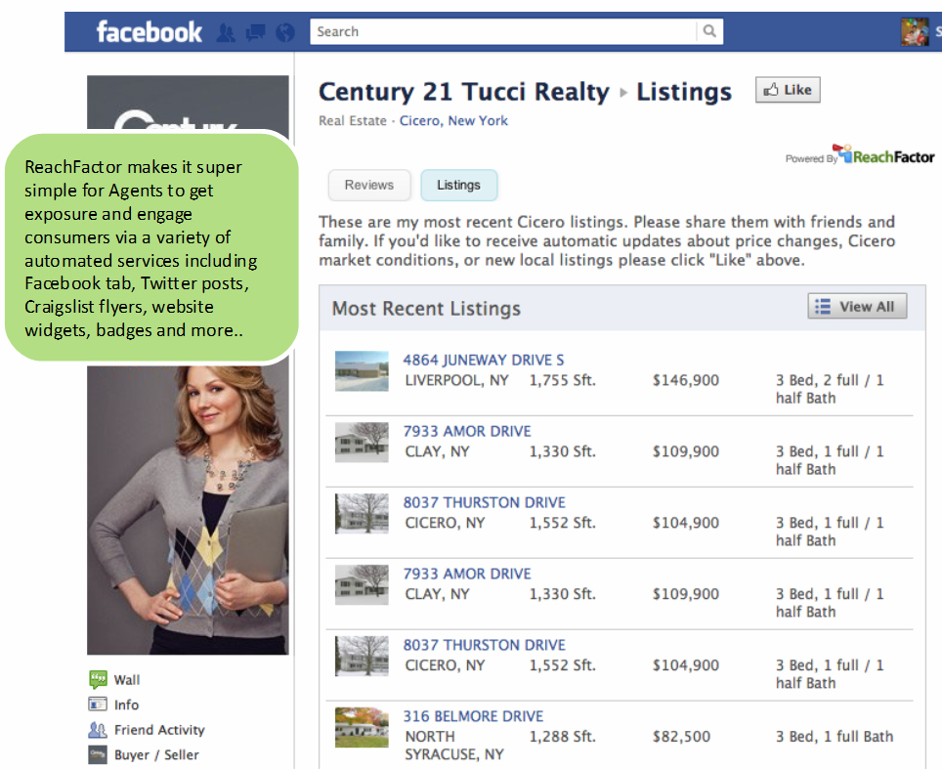Click the $146,900 price
This screenshot has height=770, width=942.
[x=685, y=380]
